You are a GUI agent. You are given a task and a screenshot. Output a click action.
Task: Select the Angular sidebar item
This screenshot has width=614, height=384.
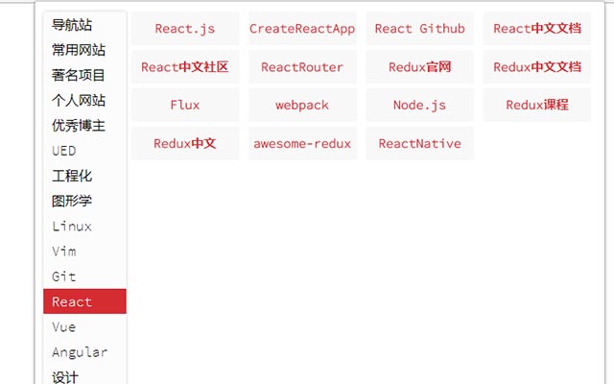coord(84,352)
